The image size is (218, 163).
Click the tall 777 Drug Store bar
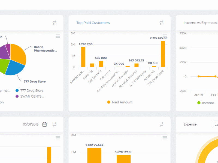tap(163, 54)
